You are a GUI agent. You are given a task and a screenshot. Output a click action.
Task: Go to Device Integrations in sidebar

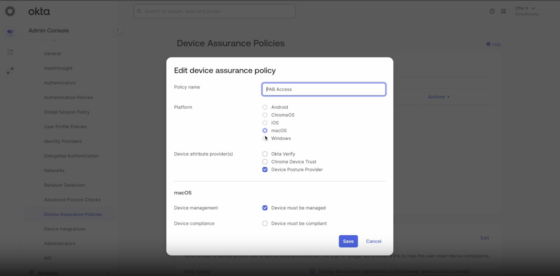click(x=65, y=229)
